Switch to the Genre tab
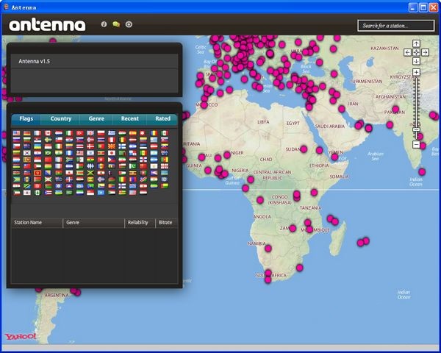The width and height of the screenshot is (441, 353). tap(96, 118)
